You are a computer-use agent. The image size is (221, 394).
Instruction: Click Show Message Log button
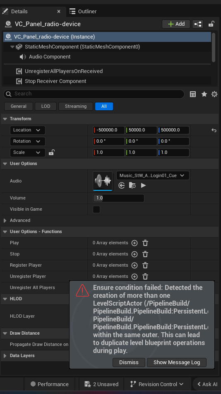click(177, 362)
